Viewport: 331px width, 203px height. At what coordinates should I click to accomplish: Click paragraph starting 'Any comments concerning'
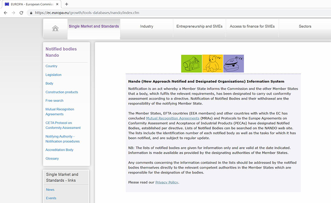(212, 168)
